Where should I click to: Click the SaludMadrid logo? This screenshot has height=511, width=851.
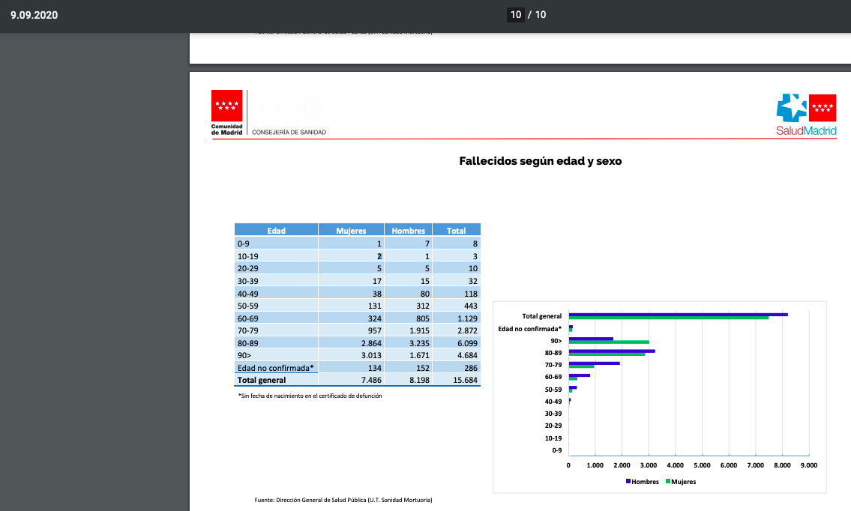pyautogui.click(x=805, y=115)
